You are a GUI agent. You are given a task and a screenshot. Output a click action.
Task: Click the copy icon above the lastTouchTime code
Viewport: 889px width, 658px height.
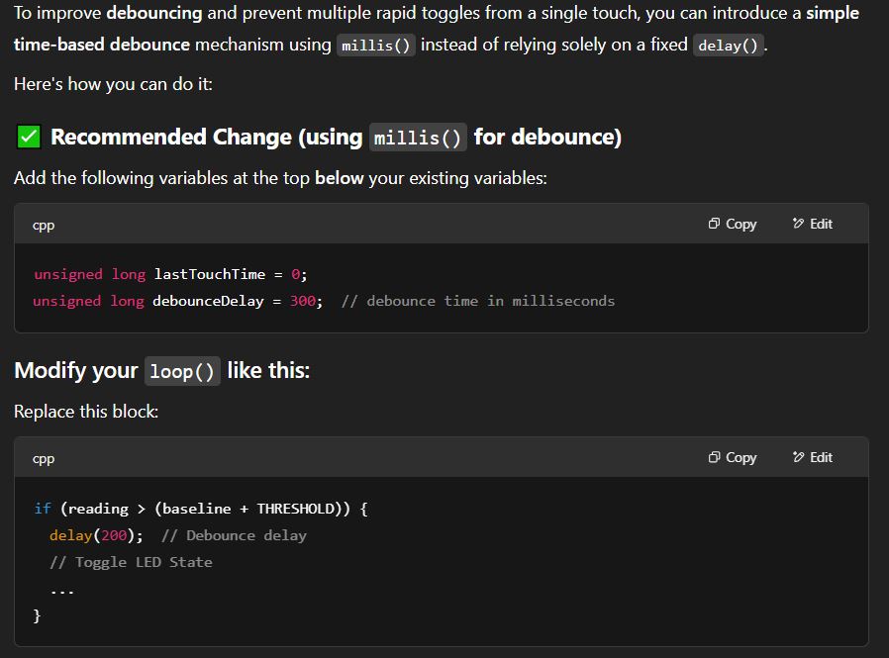(714, 224)
